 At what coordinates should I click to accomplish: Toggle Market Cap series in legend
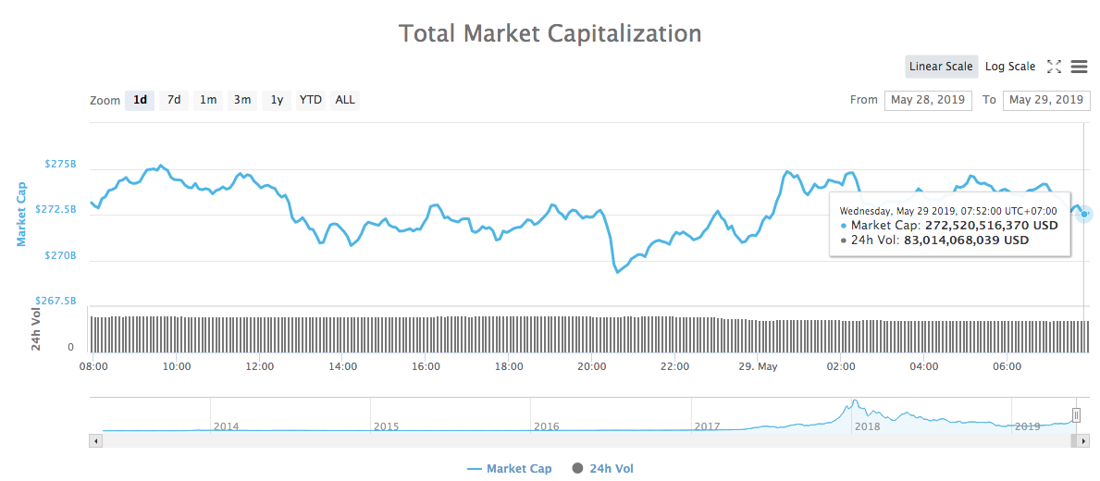pyautogui.click(x=510, y=469)
